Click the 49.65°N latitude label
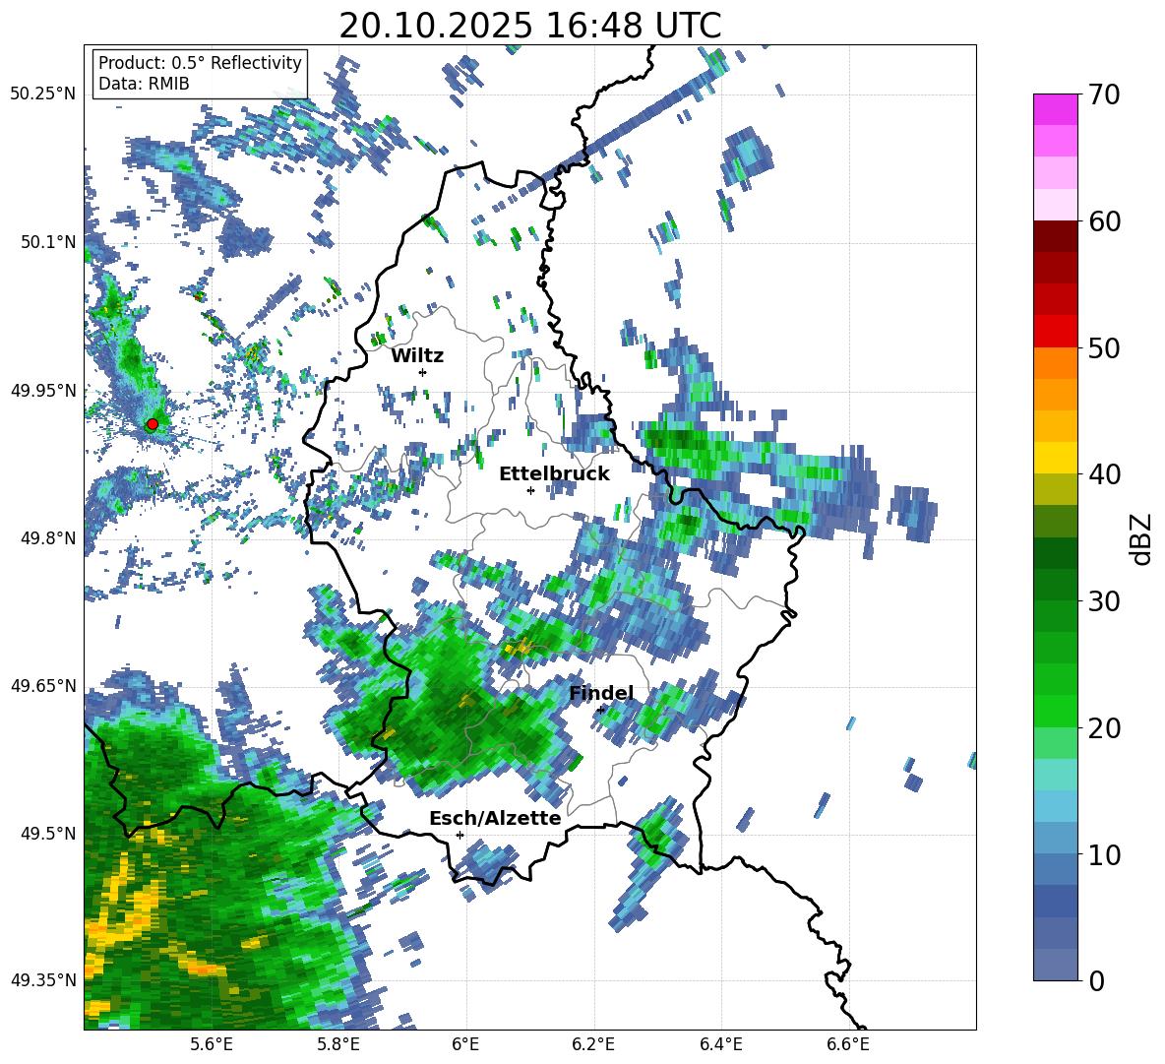Viewport: 1165px width, 1064px height. pyautogui.click(x=43, y=686)
